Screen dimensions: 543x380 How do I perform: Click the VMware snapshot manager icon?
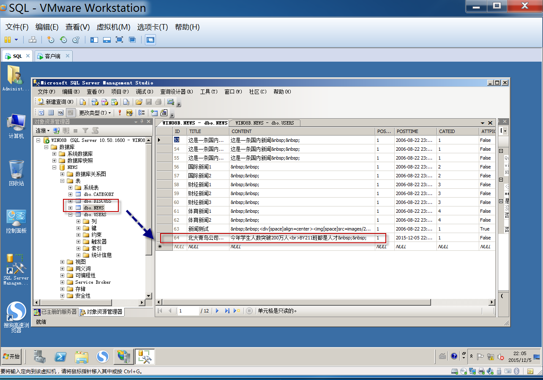76,40
